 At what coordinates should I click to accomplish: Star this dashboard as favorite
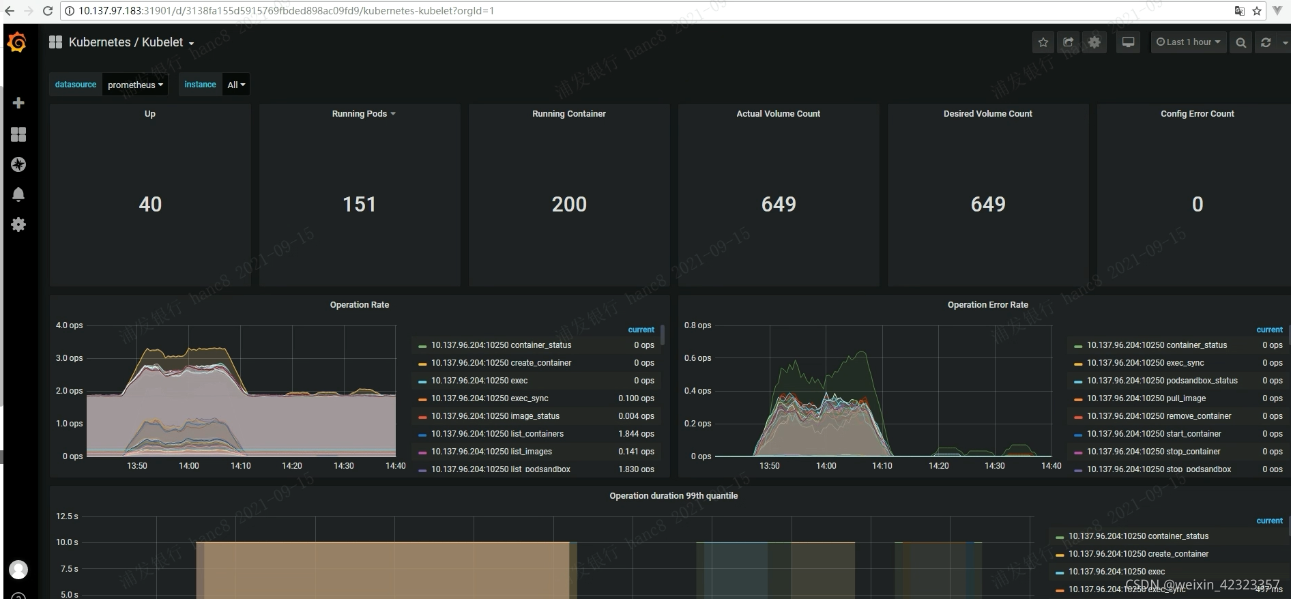point(1043,42)
